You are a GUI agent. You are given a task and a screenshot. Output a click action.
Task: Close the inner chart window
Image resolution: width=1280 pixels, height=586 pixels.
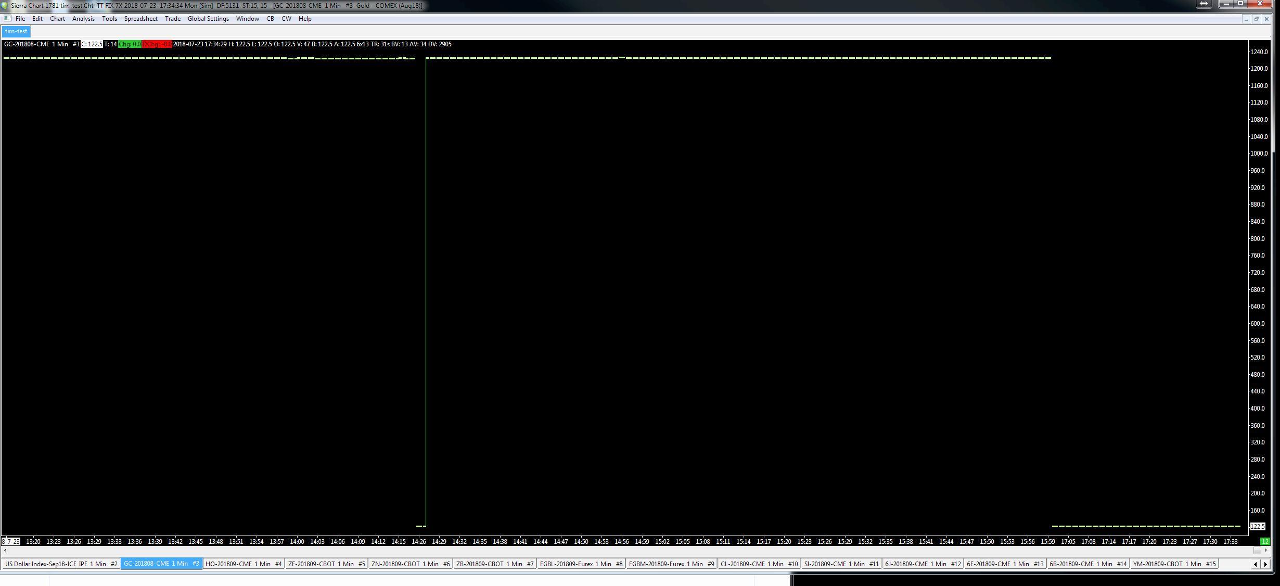pos(1266,19)
